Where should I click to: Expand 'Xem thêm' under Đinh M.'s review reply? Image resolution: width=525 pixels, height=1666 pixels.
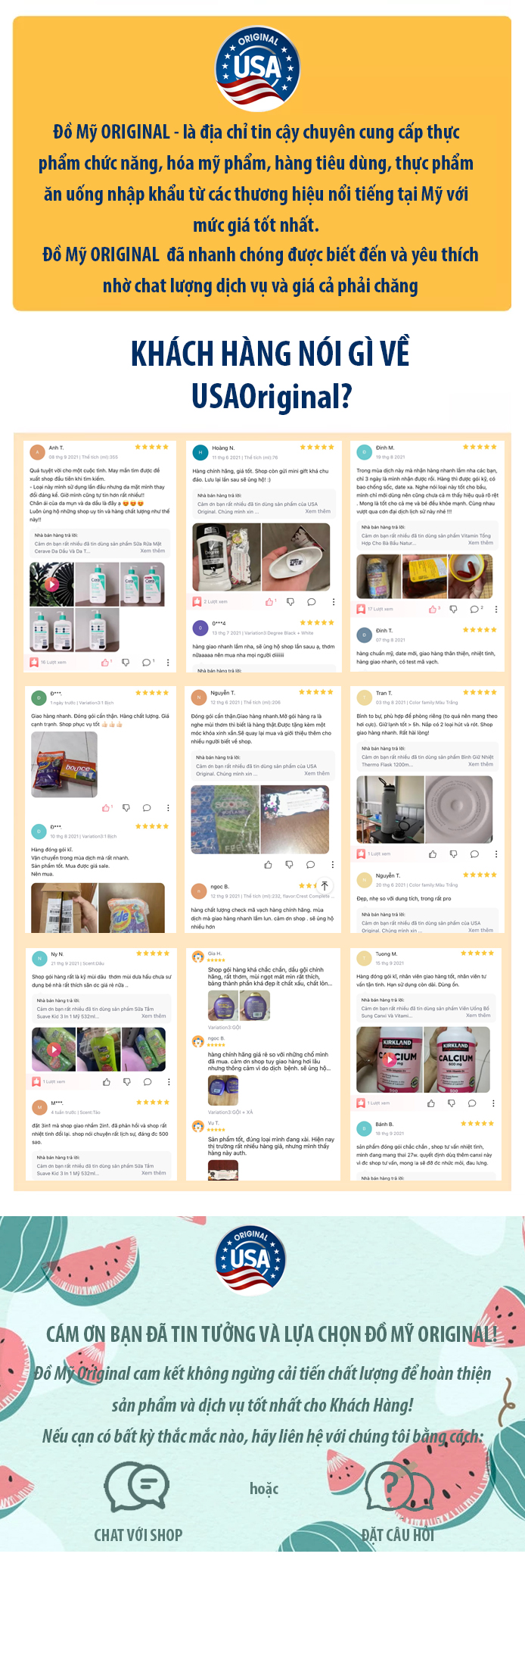click(x=480, y=542)
